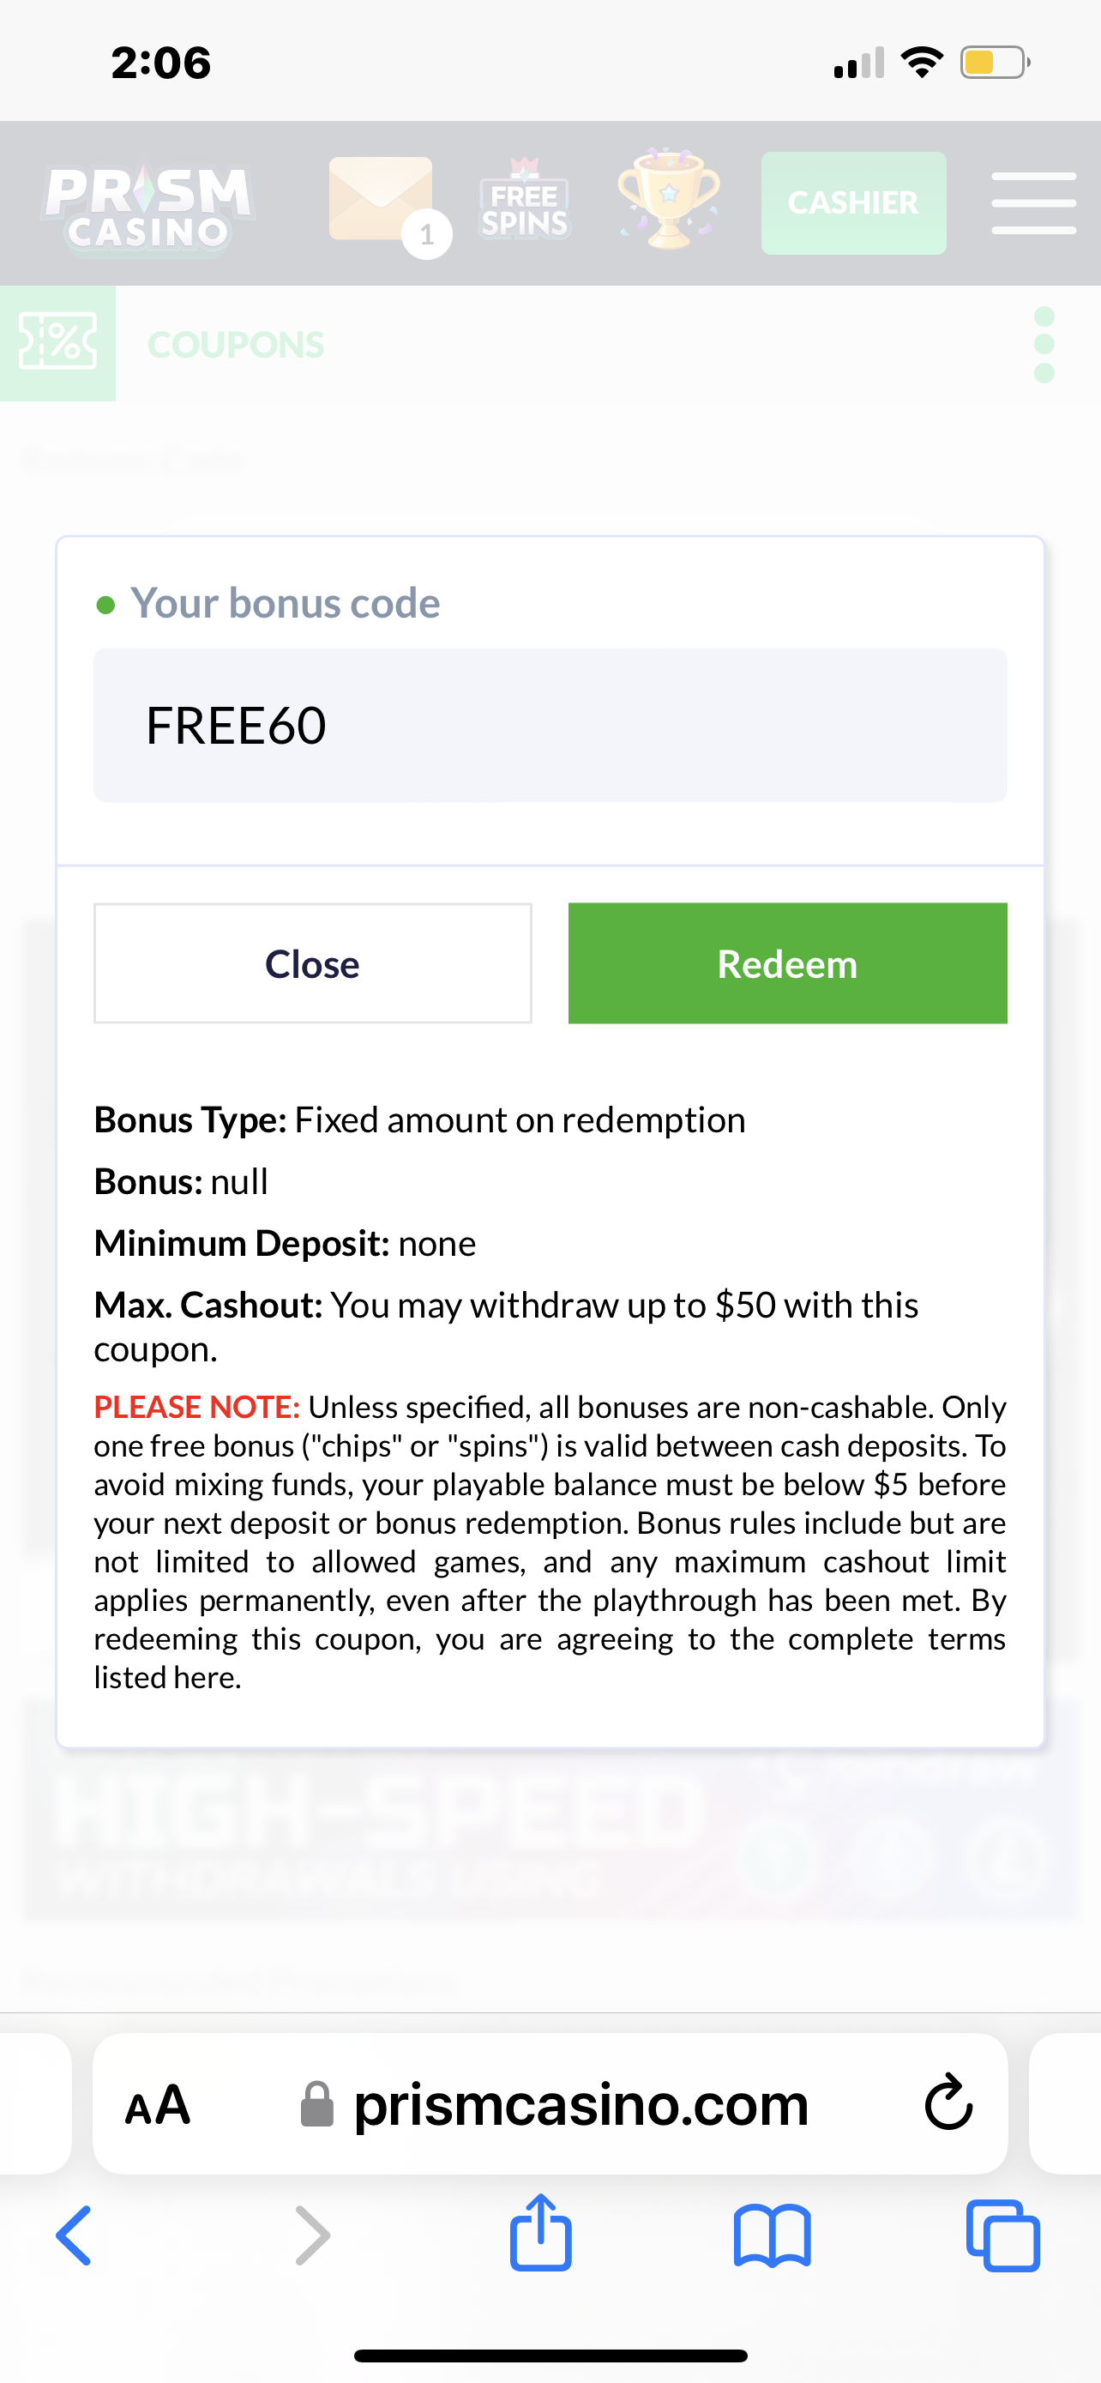Image resolution: width=1101 pixels, height=2383 pixels.
Task: Go back in Safari history
Action: [x=74, y=2235]
